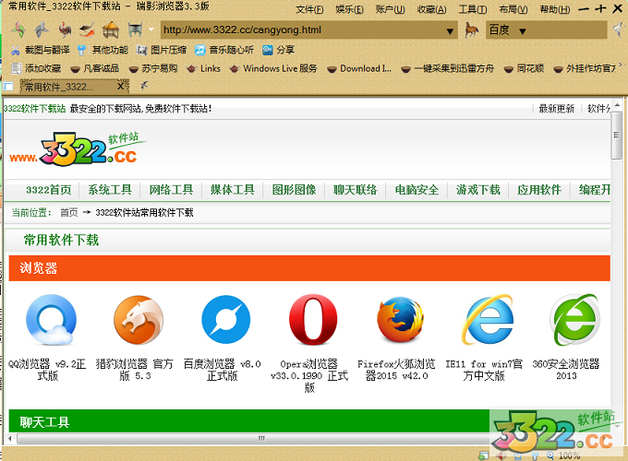Viewport: 628px width, 461px height.
Task: Expand the address bar URL dropdown
Action: click(451, 30)
